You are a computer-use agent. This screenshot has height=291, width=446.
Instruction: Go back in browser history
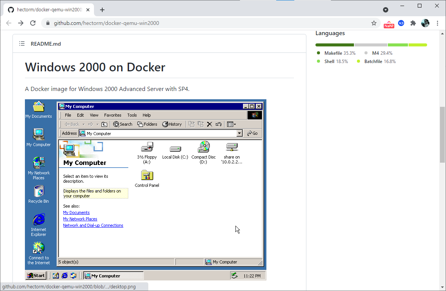[x=9, y=23]
